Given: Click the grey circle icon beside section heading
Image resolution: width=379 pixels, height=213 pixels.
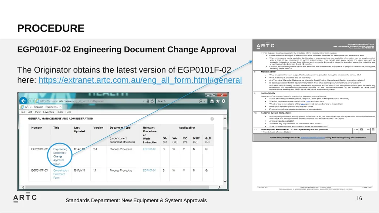Looking at the screenshot, I should coord(212,119).
